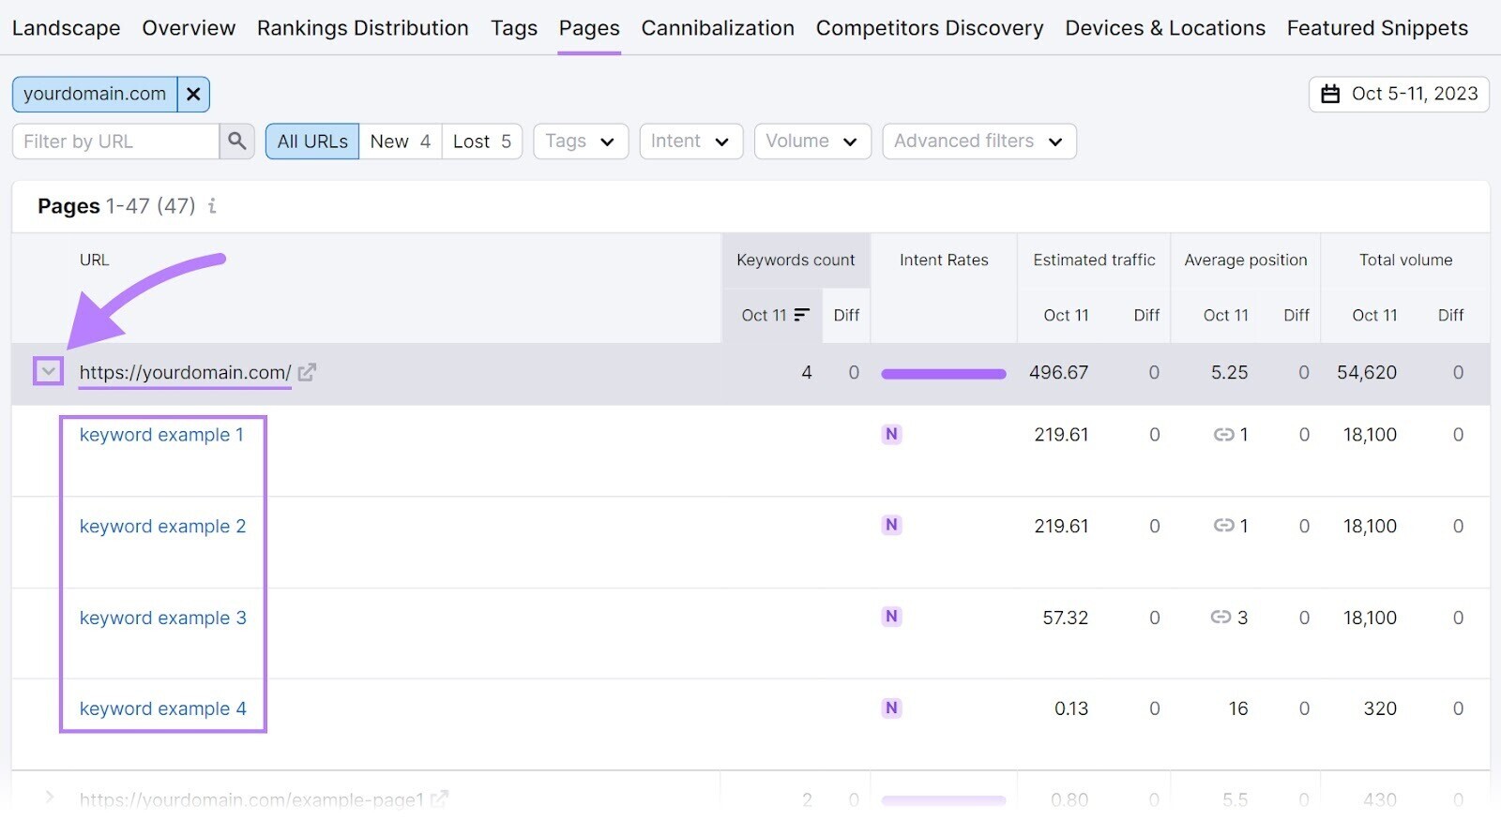The width and height of the screenshot is (1501, 820).
Task: Switch to the Lost URLs filter
Action: pyautogui.click(x=481, y=142)
